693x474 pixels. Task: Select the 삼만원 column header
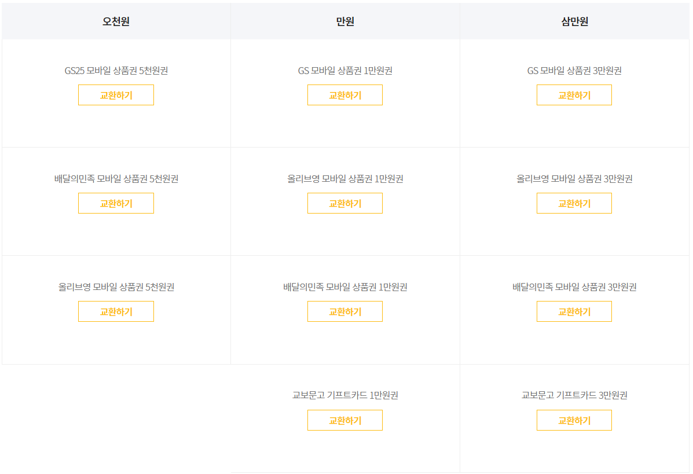coord(574,21)
